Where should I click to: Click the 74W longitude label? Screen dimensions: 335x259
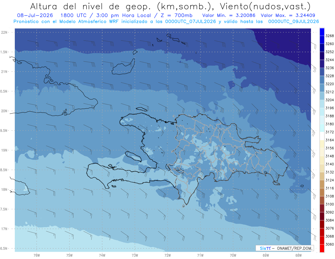coord(102,255)
